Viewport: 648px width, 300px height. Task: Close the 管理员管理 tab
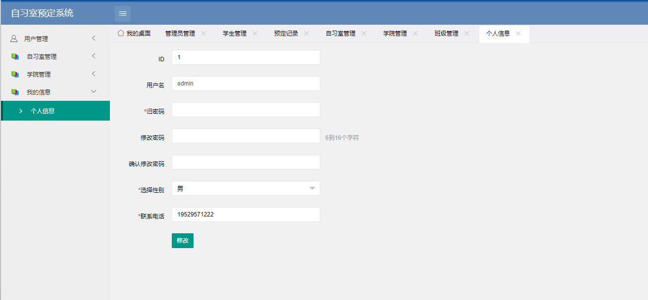tap(203, 34)
